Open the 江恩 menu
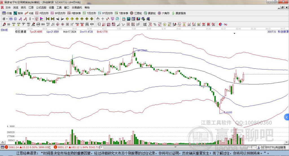Screen dimensions: 289x156 [x=31, y=8]
